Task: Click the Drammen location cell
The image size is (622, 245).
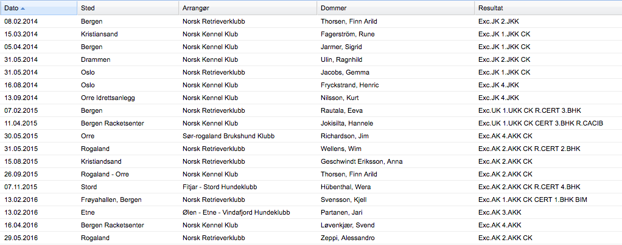Action: pyautogui.click(x=96, y=59)
